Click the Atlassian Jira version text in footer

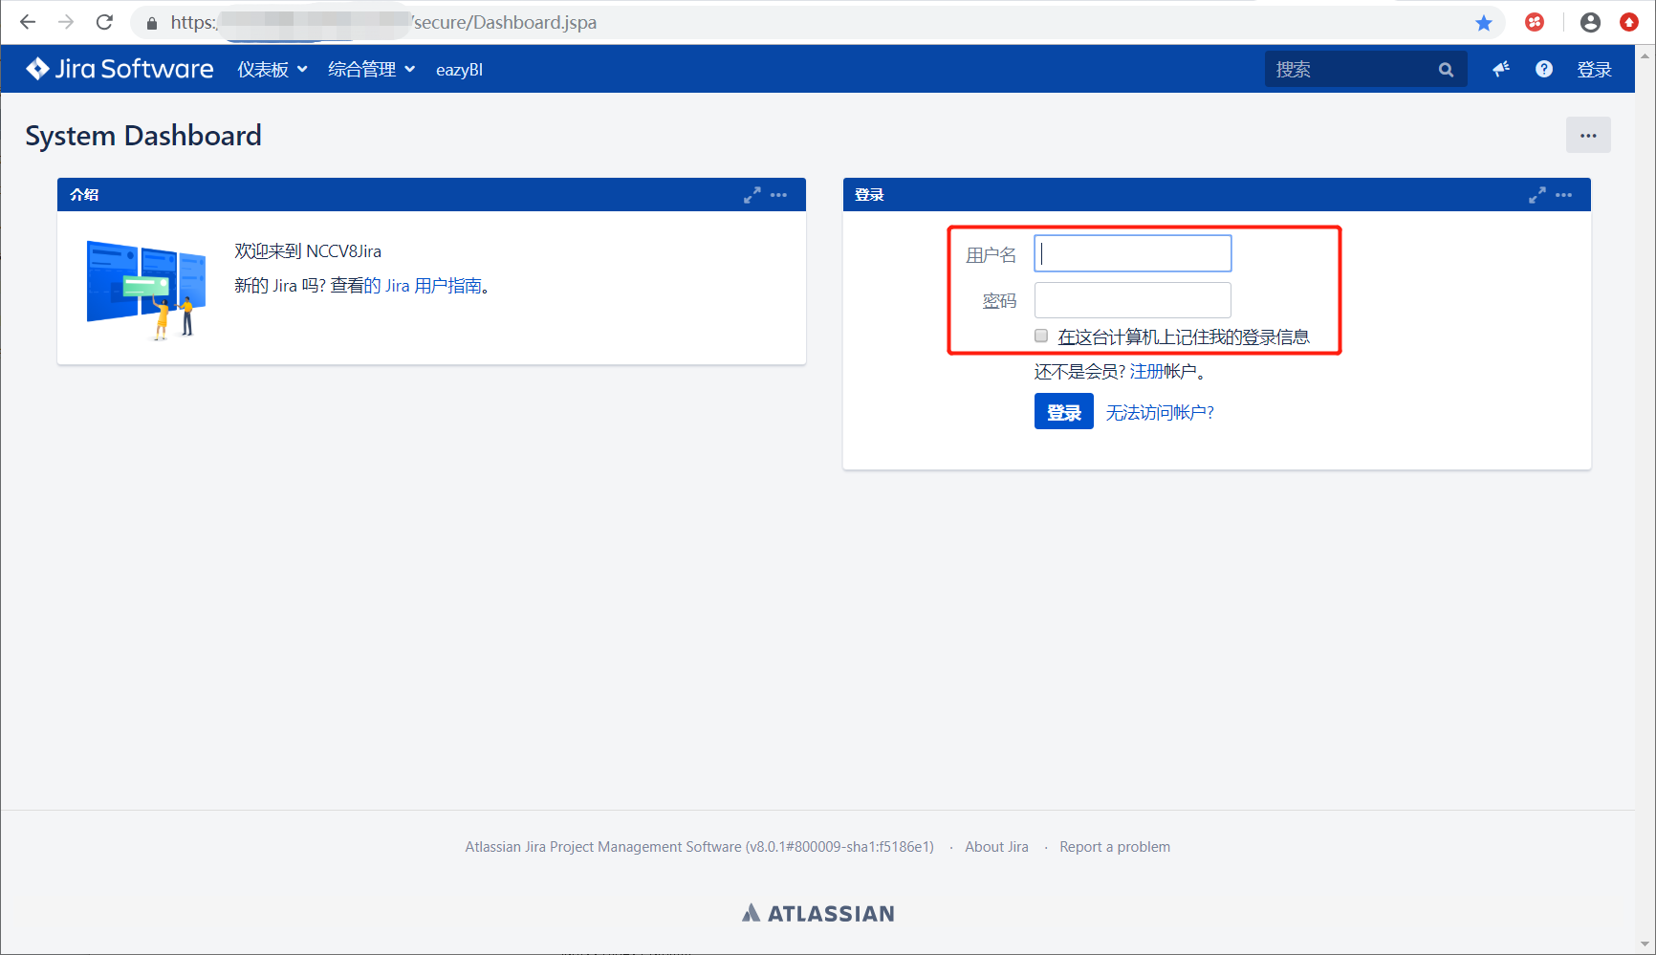point(700,847)
